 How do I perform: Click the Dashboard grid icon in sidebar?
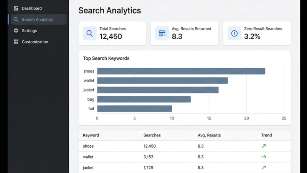[16, 8]
